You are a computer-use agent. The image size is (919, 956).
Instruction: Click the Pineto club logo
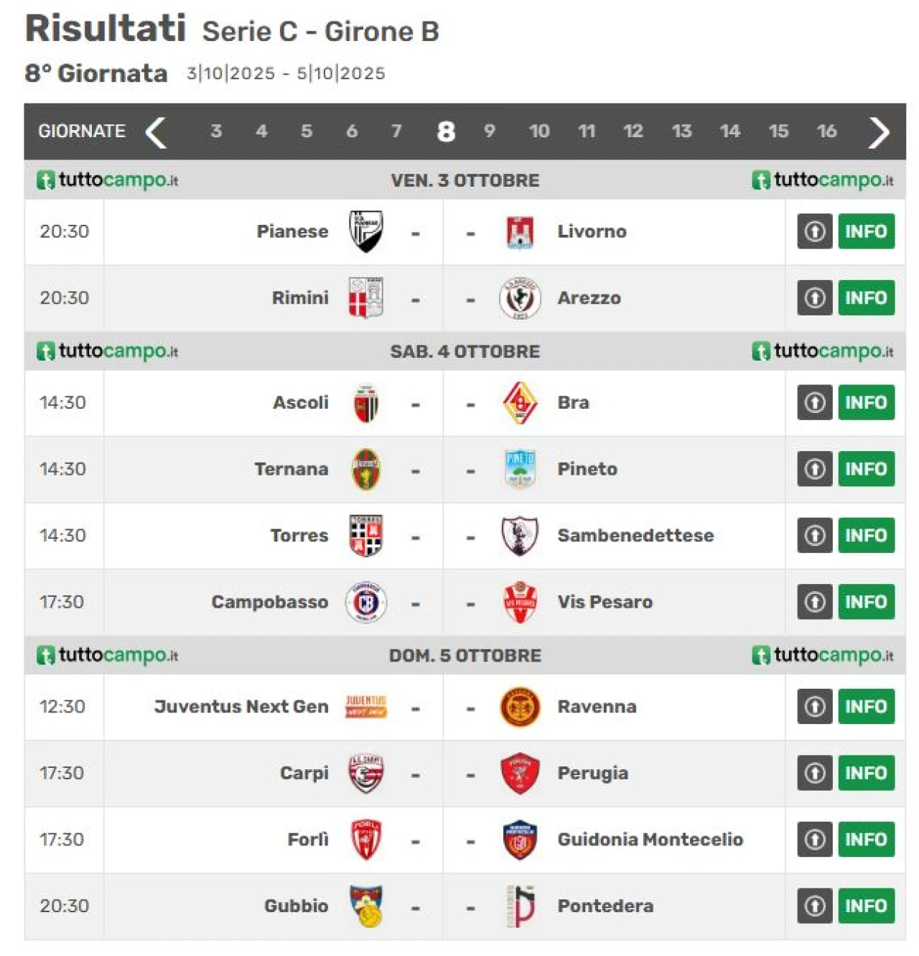[520, 469]
